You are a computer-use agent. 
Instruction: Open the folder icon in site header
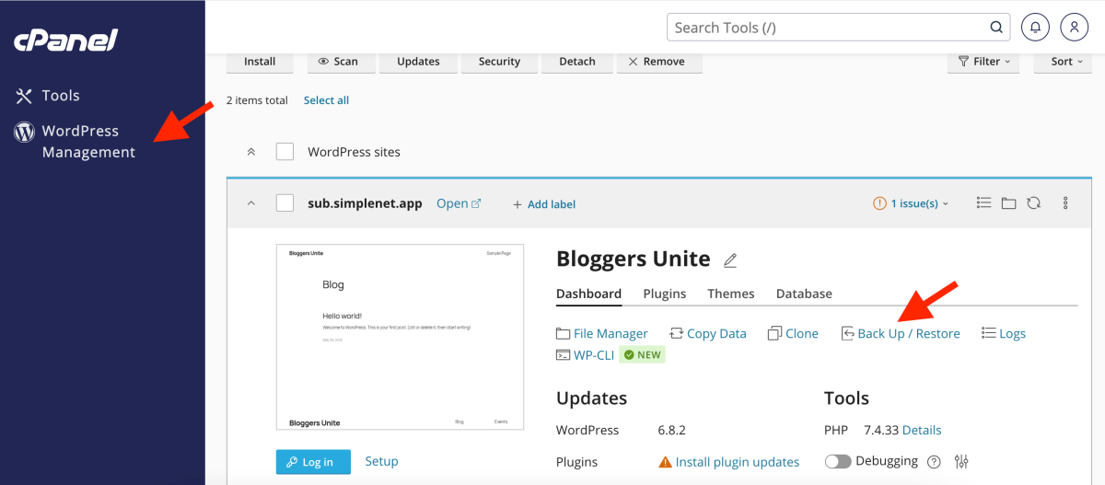click(x=1008, y=203)
